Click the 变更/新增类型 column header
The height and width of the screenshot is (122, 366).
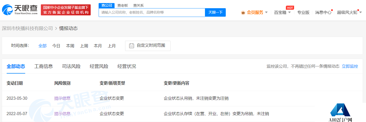tap(112, 83)
